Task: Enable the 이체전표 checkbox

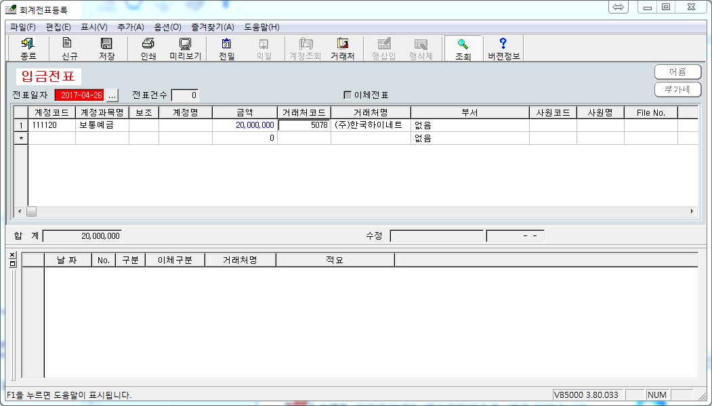Action: [348, 95]
